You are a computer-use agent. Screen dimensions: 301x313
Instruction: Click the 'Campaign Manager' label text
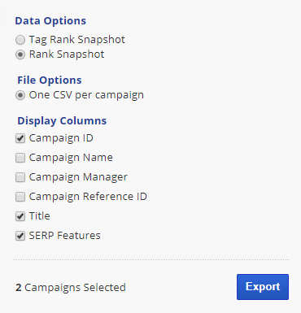click(x=78, y=177)
